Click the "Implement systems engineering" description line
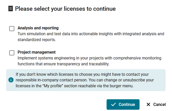The width and height of the screenshot is (172, 111). [x=89, y=58]
